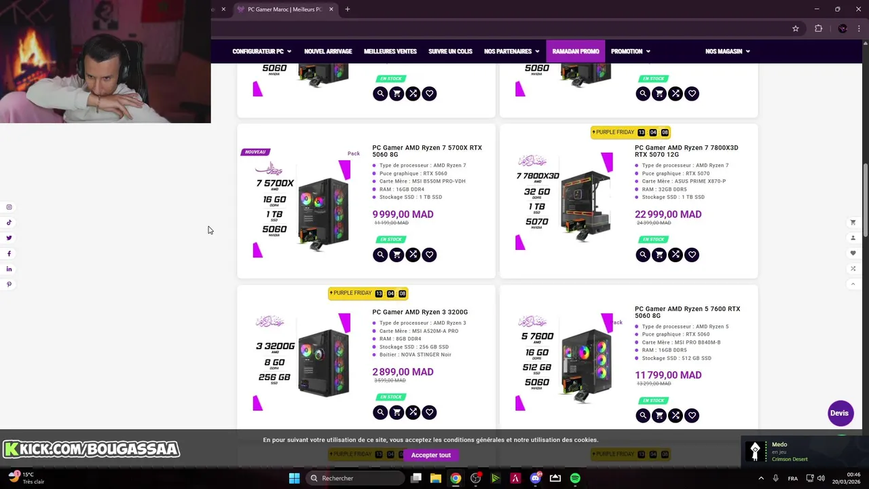
Task: Open Chrome extensions puzzle icon
Action: [x=818, y=29]
